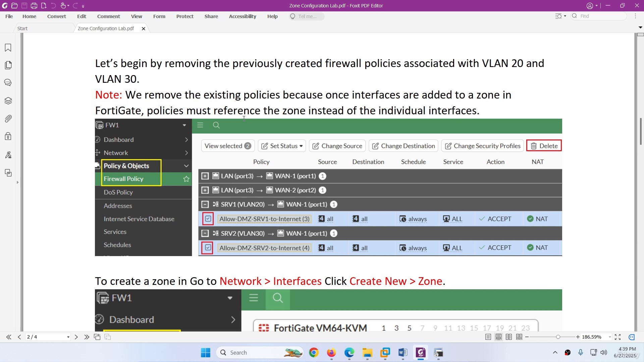Image resolution: width=644 pixels, height=362 pixels.
Task: Open the Help ribbon tab
Action: (x=272, y=16)
